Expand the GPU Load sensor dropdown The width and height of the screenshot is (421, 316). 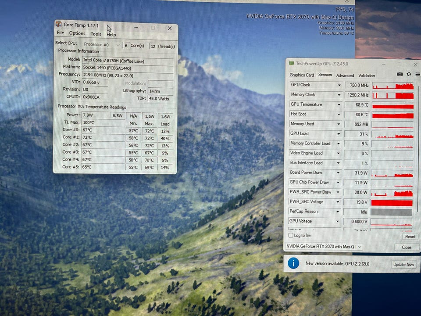[339, 133]
